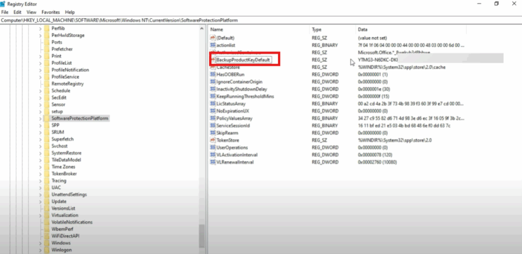Click the product key data 'YTMG3-N6DKC-DK'

click(378, 60)
